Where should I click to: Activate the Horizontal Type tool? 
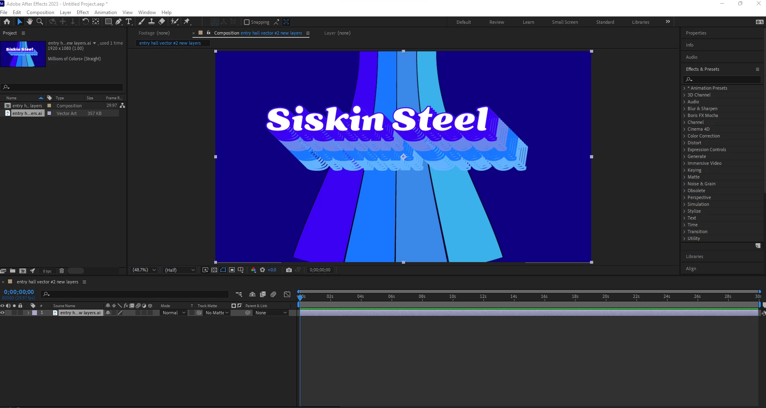(129, 22)
